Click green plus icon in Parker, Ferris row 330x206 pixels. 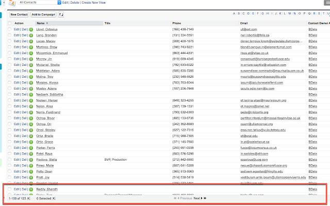pyautogui.click(x=31, y=148)
